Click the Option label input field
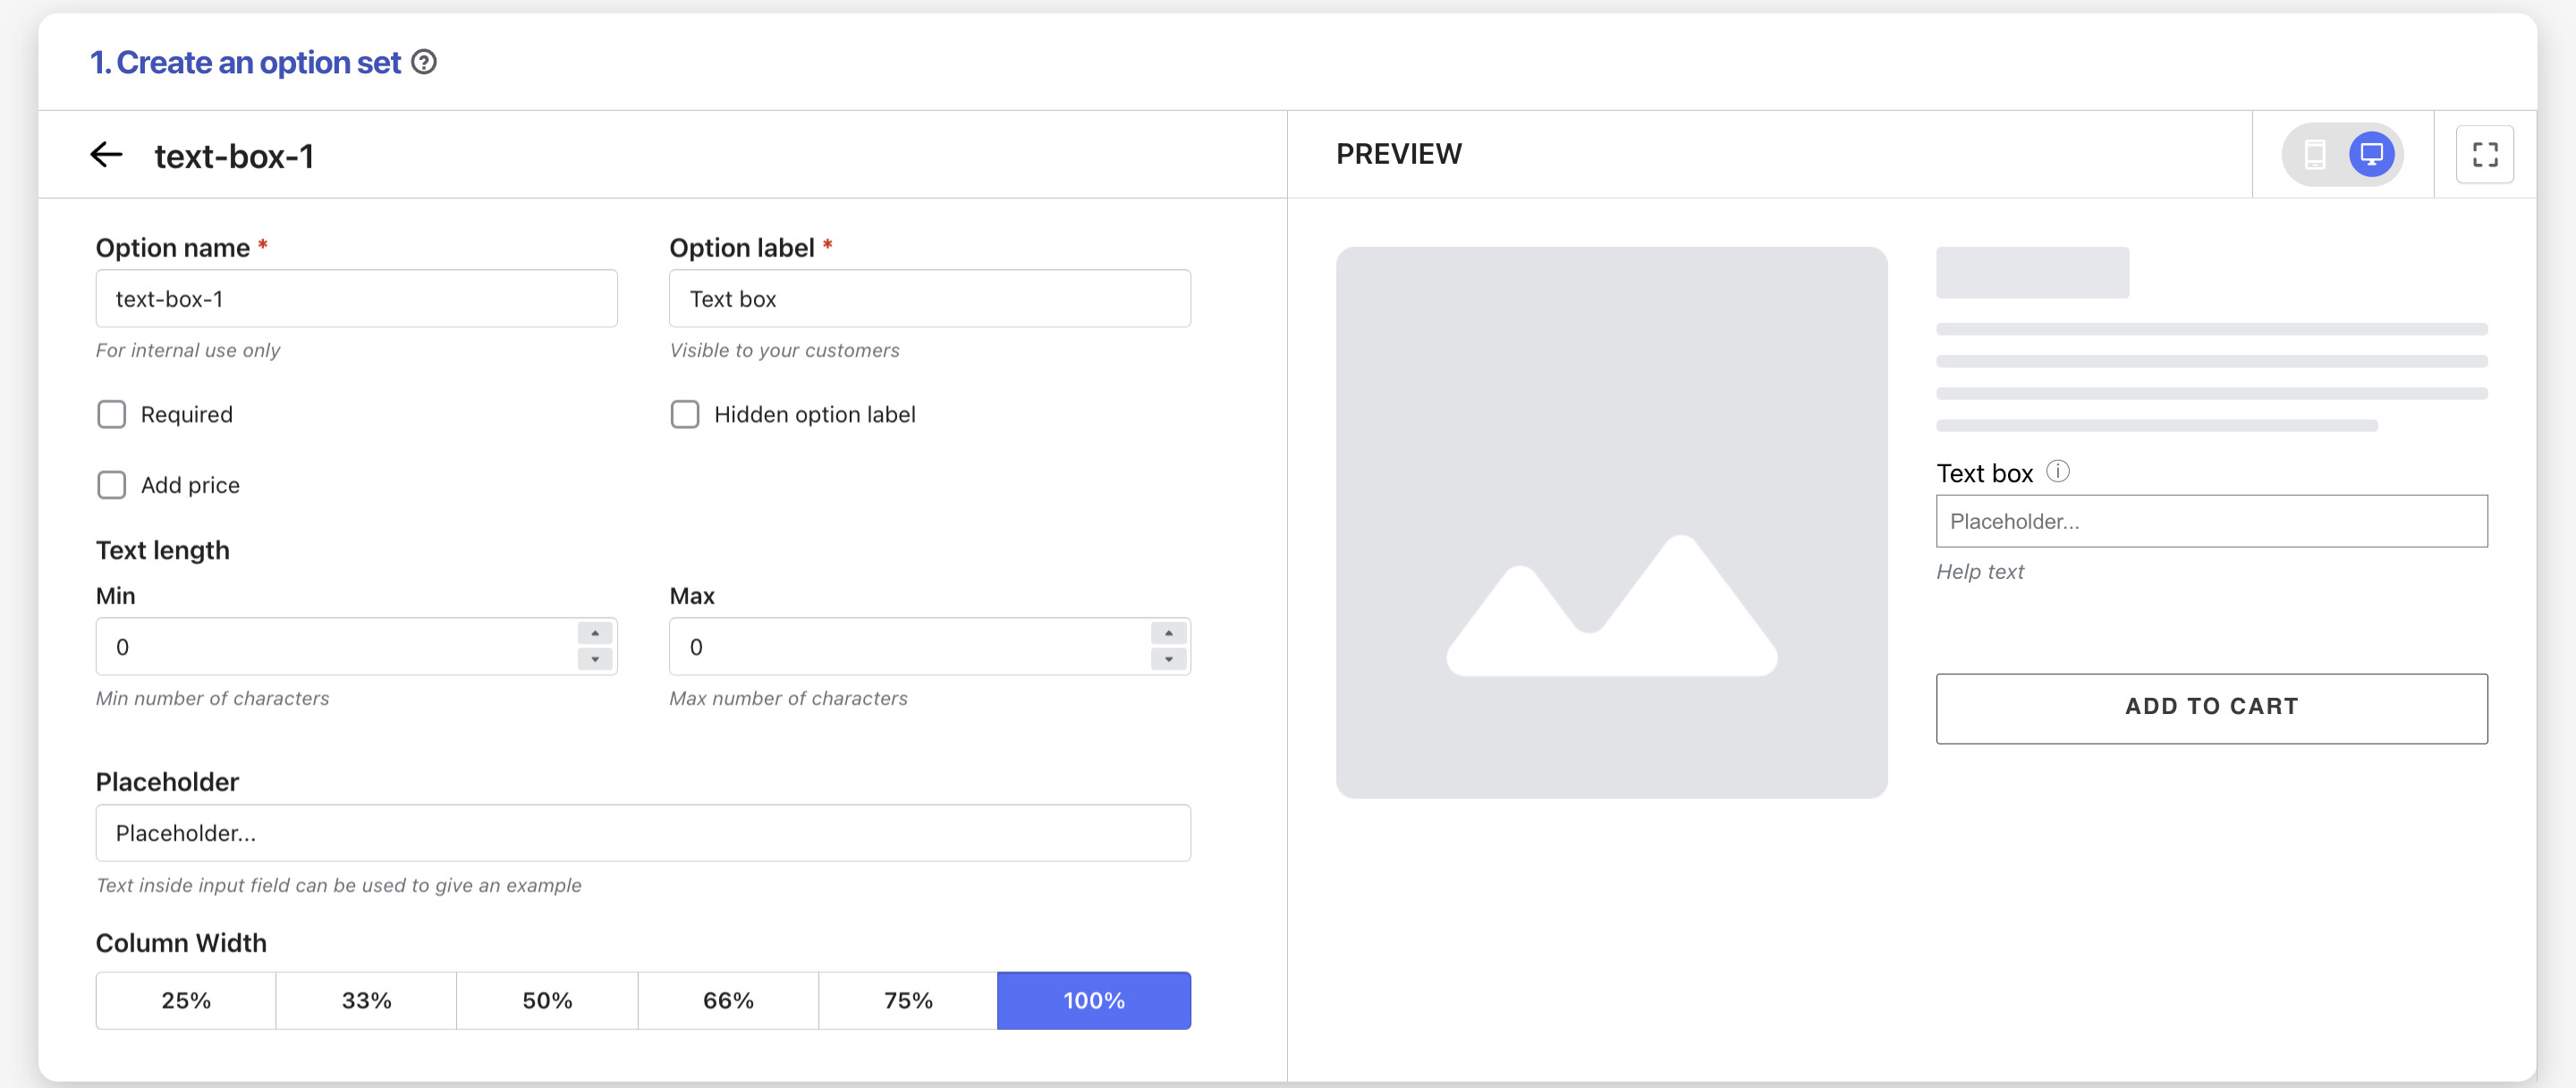The width and height of the screenshot is (2576, 1088). (x=929, y=298)
